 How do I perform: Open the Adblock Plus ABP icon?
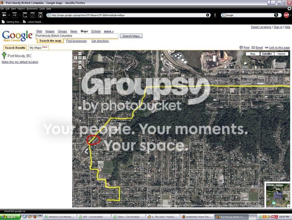286,15
